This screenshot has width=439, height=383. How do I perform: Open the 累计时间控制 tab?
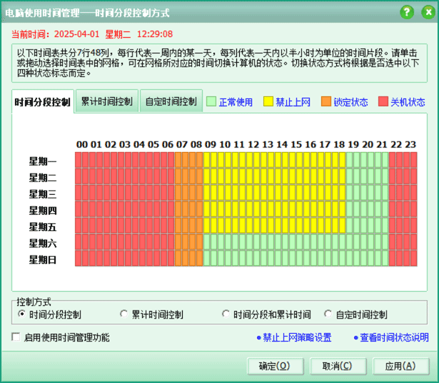[106, 101]
